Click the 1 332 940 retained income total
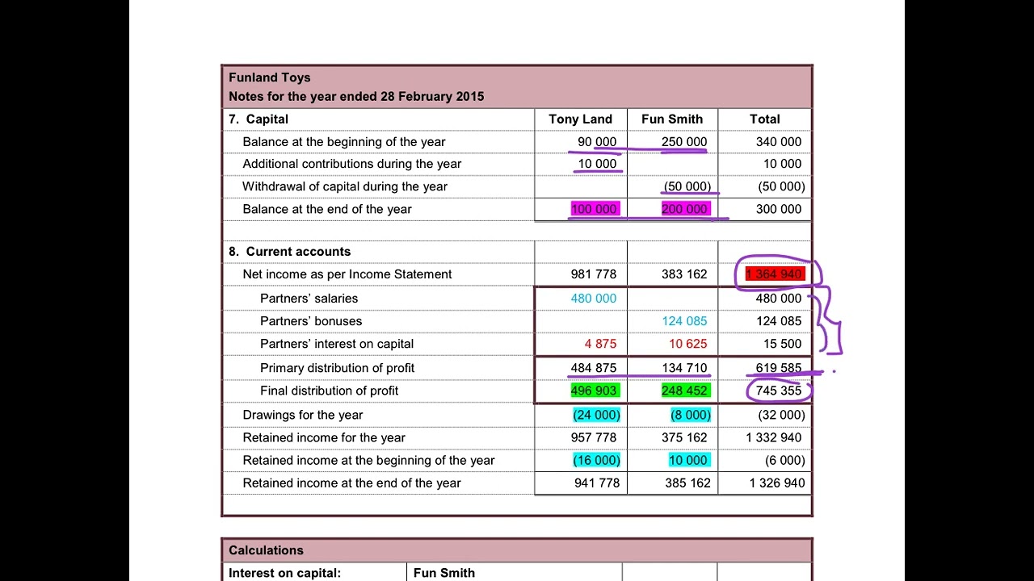Viewport: 1034px width, 581px height. [x=774, y=437]
